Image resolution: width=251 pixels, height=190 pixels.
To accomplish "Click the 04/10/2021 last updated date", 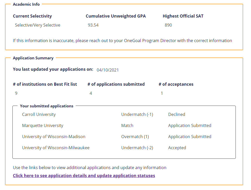I will pyautogui.click(x=108, y=70).
